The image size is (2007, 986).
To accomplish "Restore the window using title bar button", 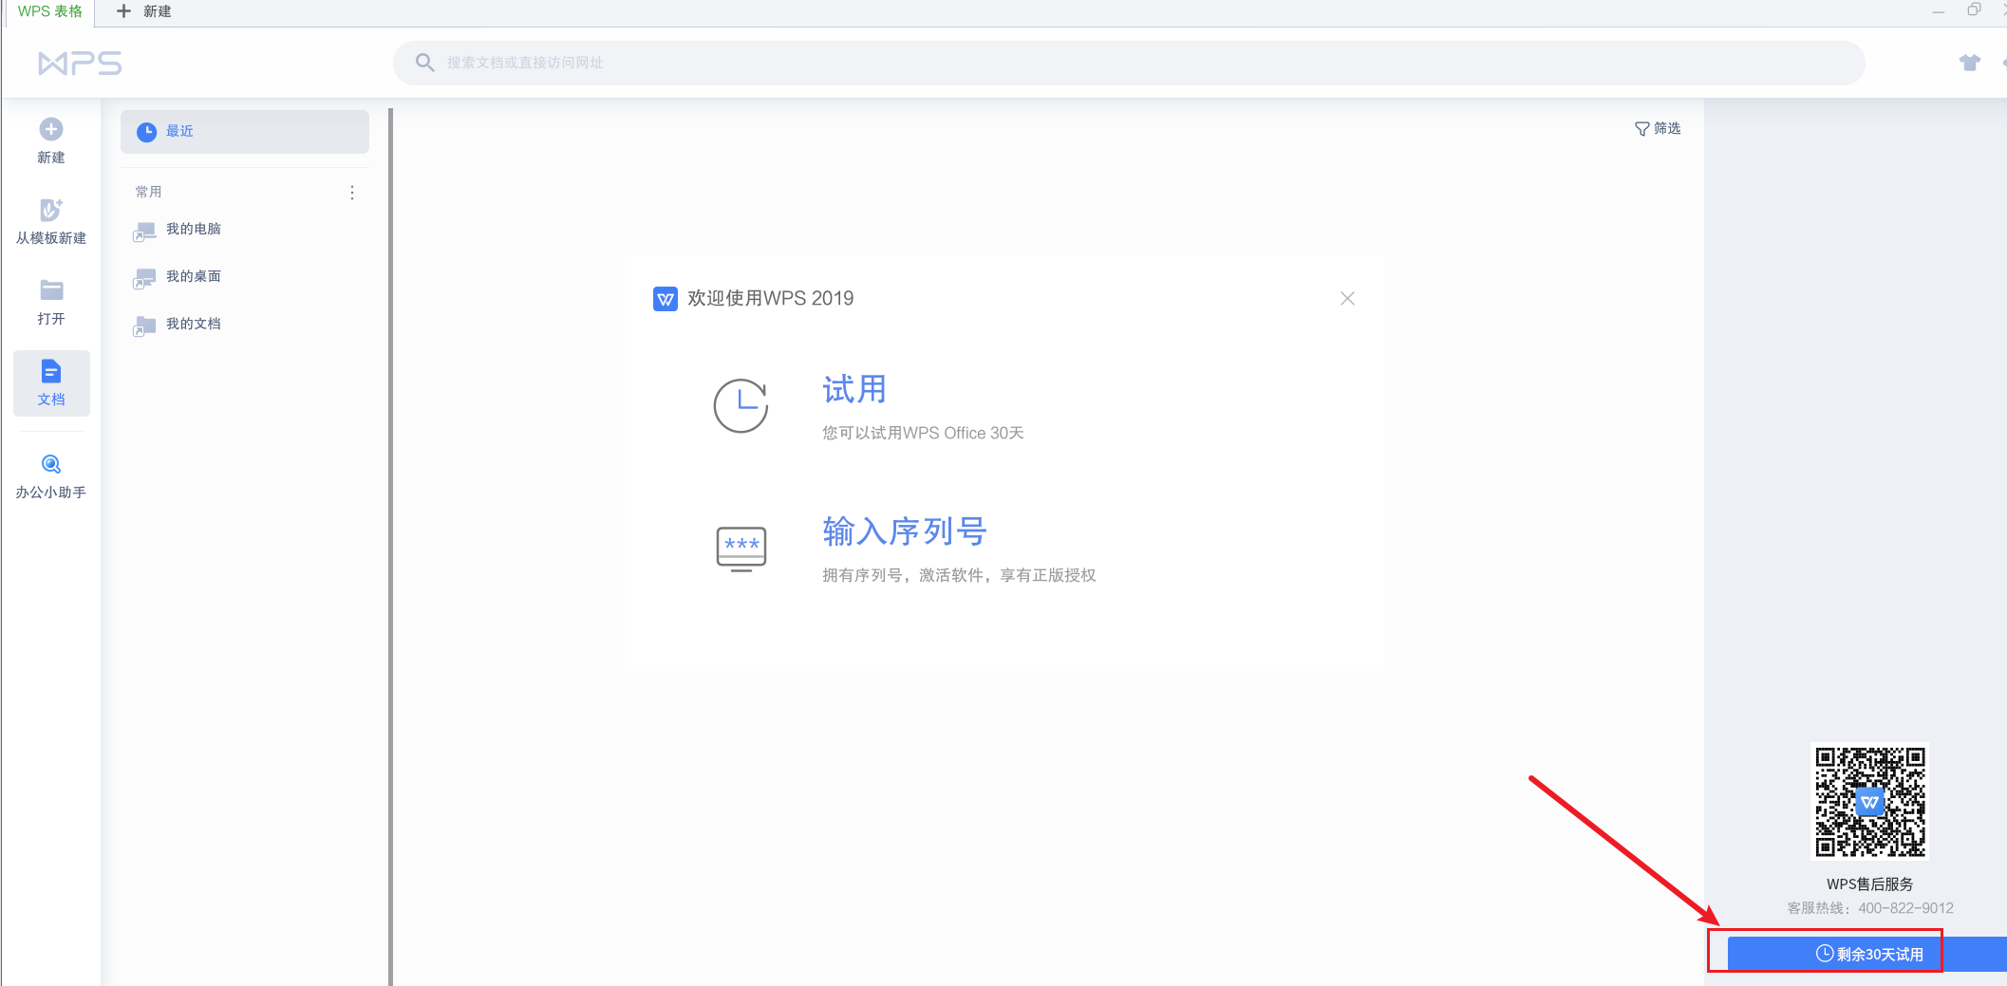I will 1974,9.
